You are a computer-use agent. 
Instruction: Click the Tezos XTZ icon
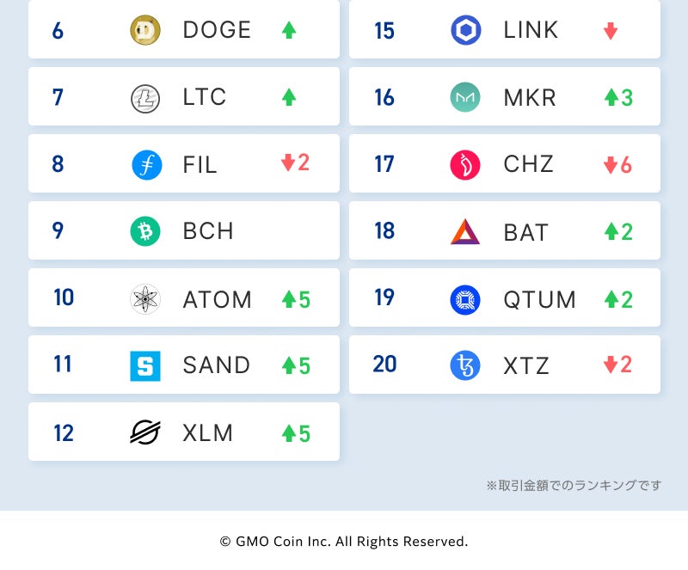(465, 365)
